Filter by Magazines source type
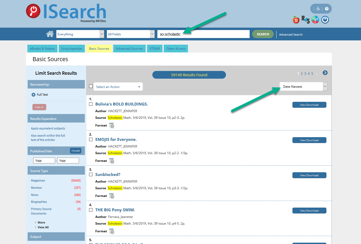The width and height of the screenshot is (361, 244). click(38, 180)
